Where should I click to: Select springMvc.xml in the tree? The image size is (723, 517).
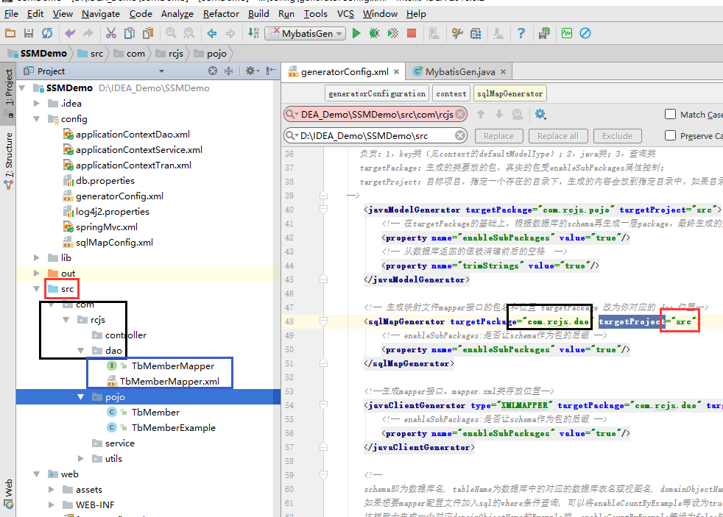[x=106, y=227]
